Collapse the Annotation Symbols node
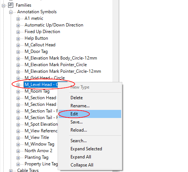Screen dimensions: 188x172 tap(11, 12)
